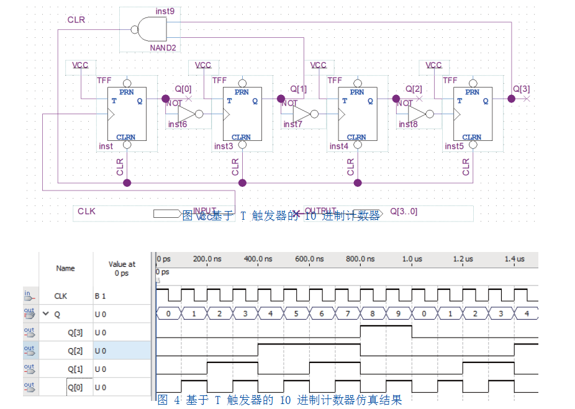Click the 1.2 us mark on time ruler
575x409 pixels.
tap(463, 259)
